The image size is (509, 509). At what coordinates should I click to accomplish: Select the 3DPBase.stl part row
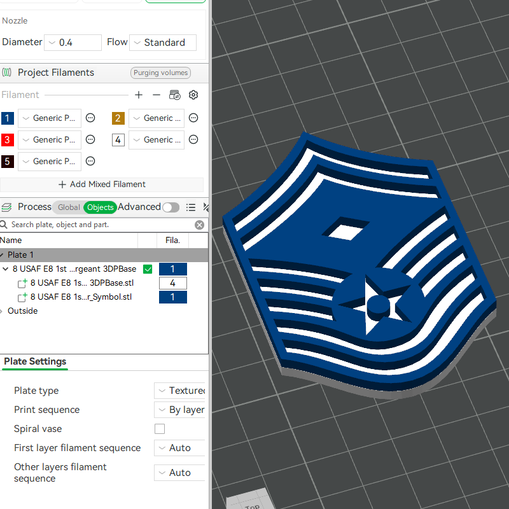point(82,283)
